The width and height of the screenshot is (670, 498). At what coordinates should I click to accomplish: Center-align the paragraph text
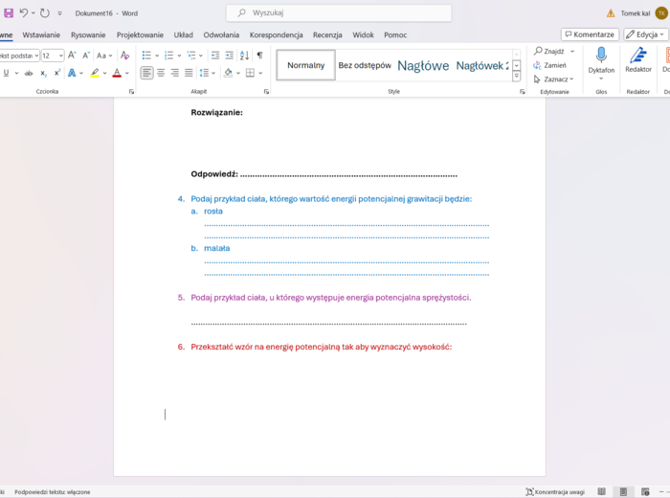click(x=161, y=73)
